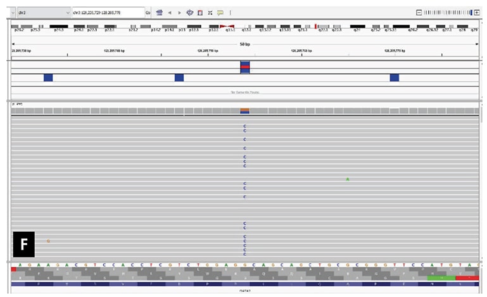Click the green amino acid block in translation track
The height and width of the screenshot is (297, 487).
pos(440,277)
